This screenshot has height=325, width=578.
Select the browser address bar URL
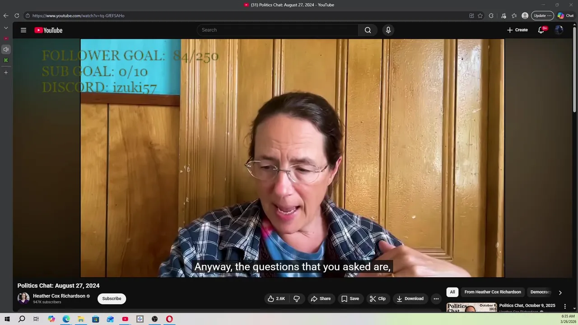click(78, 15)
